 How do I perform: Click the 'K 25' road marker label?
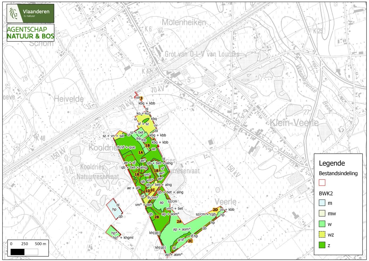pyautogui.click(x=318, y=31)
